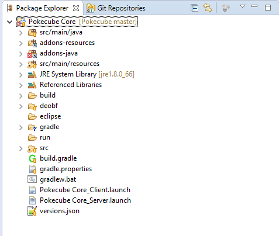Viewport: 279px width, 236px height.
Task: Select the run folder name
Action: click(45, 137)
